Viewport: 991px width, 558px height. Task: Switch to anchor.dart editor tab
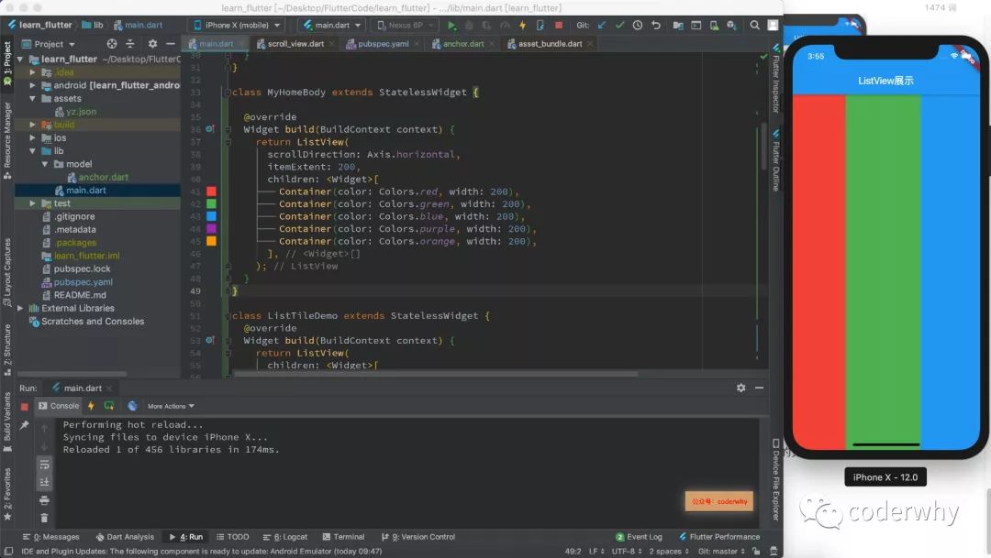[463, 44]
